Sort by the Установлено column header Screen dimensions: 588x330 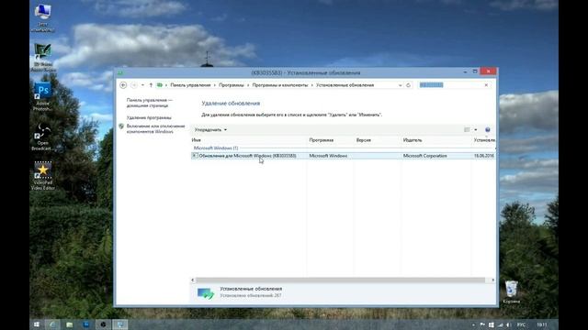(x=484, y=140)
